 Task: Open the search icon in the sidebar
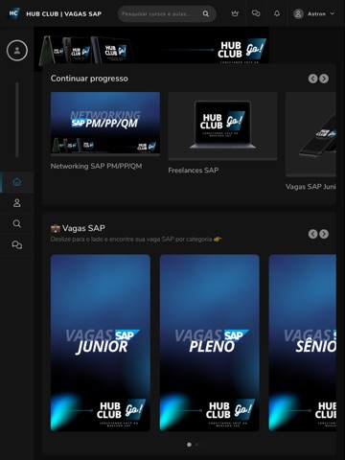(x=17, y=223)
